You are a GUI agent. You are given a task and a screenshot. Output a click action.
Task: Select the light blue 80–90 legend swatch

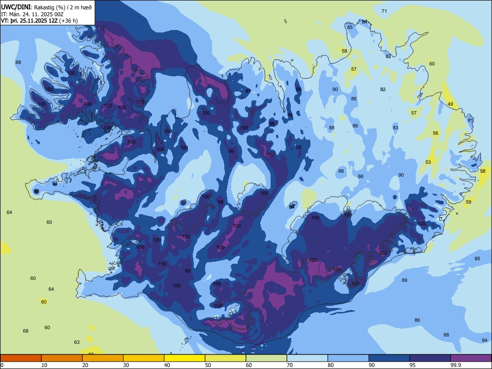coord(348,358)
